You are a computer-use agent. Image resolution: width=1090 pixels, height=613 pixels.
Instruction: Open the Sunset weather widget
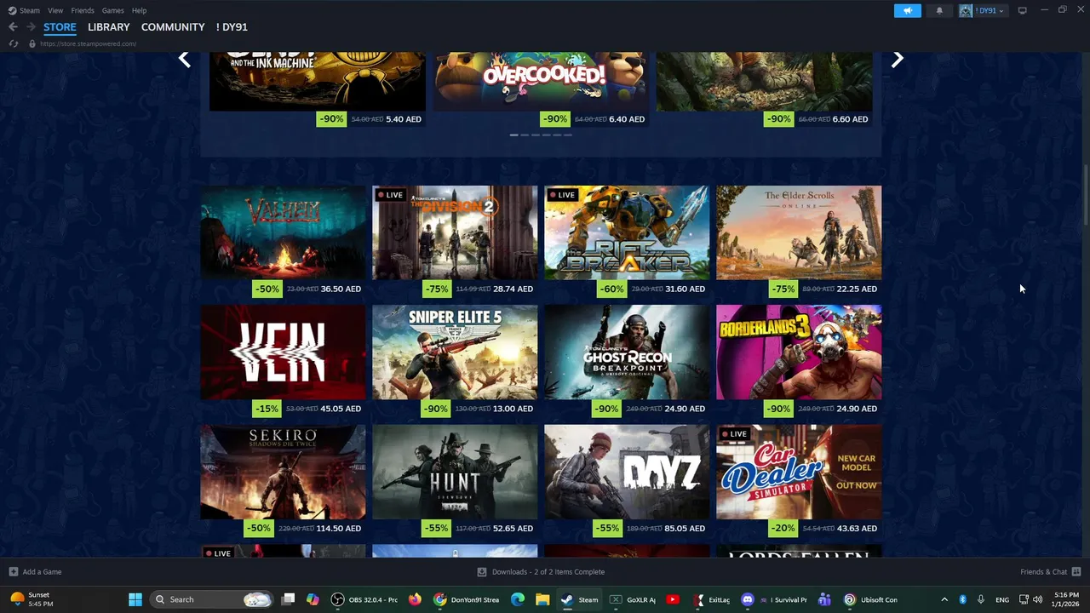[x=31, y=599]
